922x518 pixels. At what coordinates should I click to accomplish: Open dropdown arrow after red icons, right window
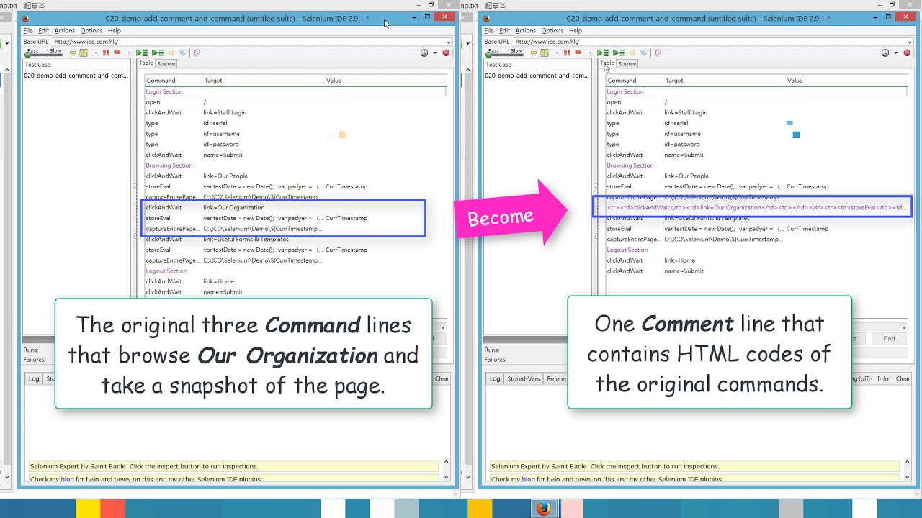590,53
